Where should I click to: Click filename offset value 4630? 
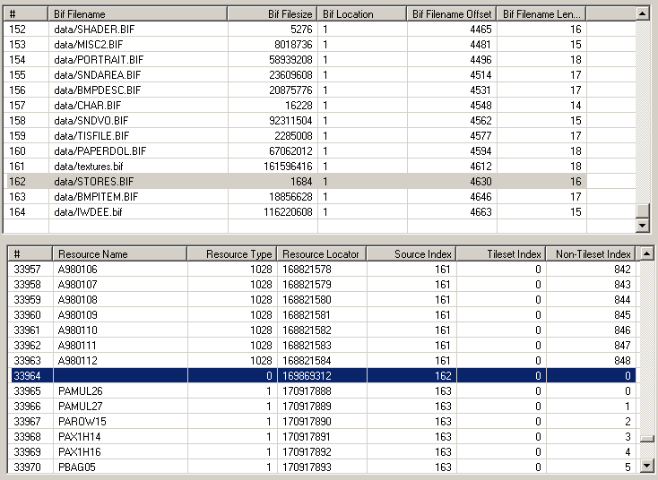pyautogui.click(x=481, y=182)
